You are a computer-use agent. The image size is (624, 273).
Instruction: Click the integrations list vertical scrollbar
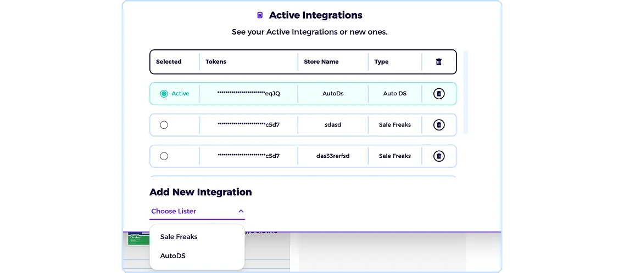[466, 92]
